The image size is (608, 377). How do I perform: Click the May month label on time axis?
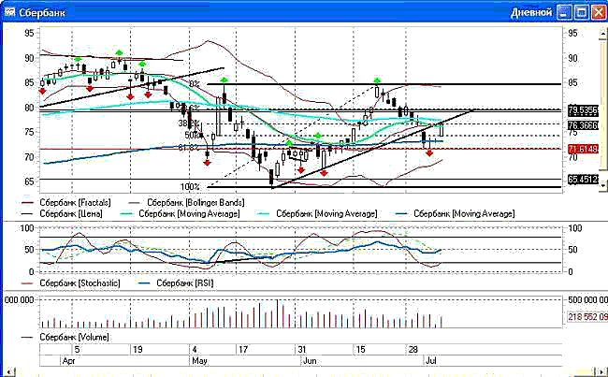tap(199, 361)
